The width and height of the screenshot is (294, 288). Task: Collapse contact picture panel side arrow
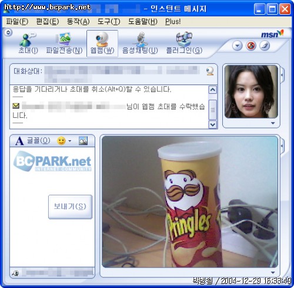coord(282,75)
